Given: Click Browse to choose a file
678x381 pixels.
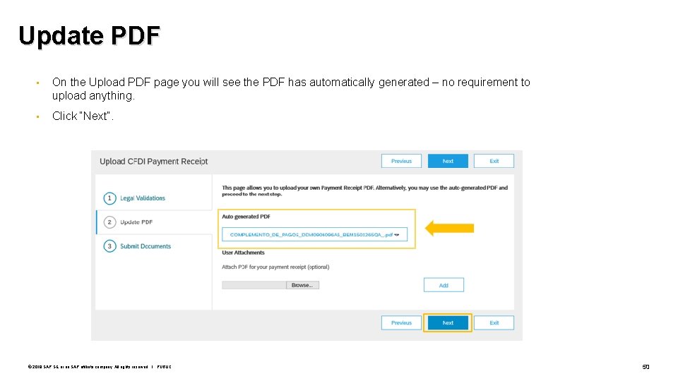Looking at the screenshot, I should pyautogui.click(x=302, y=285).
